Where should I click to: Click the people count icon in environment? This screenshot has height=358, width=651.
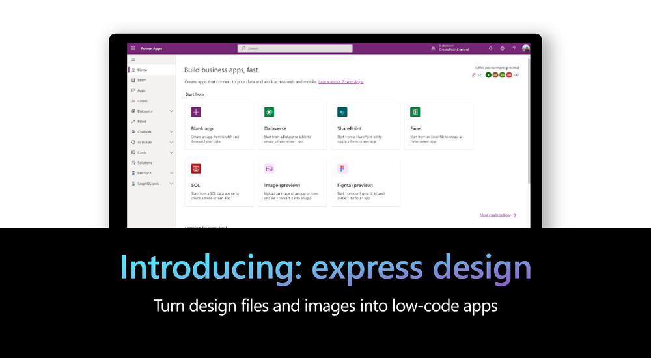(473, 75)
